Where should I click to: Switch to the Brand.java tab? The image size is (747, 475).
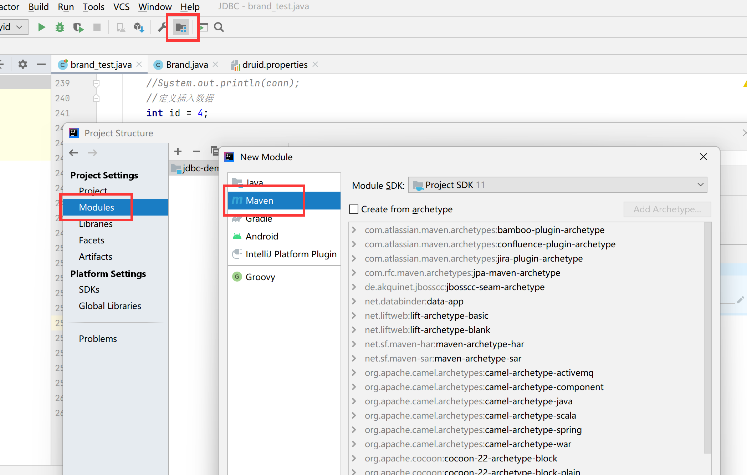pos(186,65)
